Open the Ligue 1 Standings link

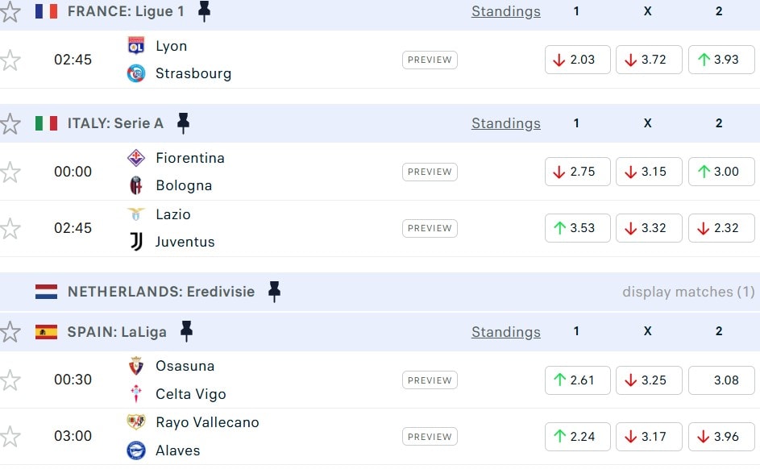click(x=505, y=11)
